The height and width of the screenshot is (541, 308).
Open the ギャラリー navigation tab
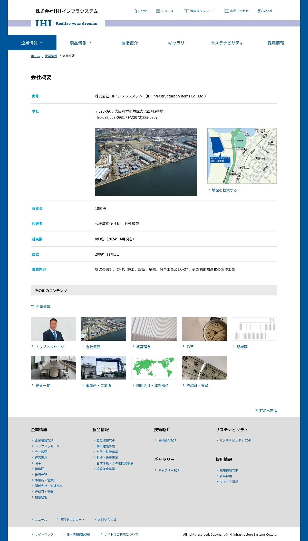178,43
